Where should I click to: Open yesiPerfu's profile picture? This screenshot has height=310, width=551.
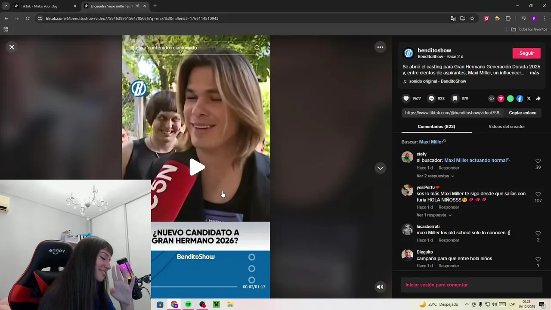point(407,190)
